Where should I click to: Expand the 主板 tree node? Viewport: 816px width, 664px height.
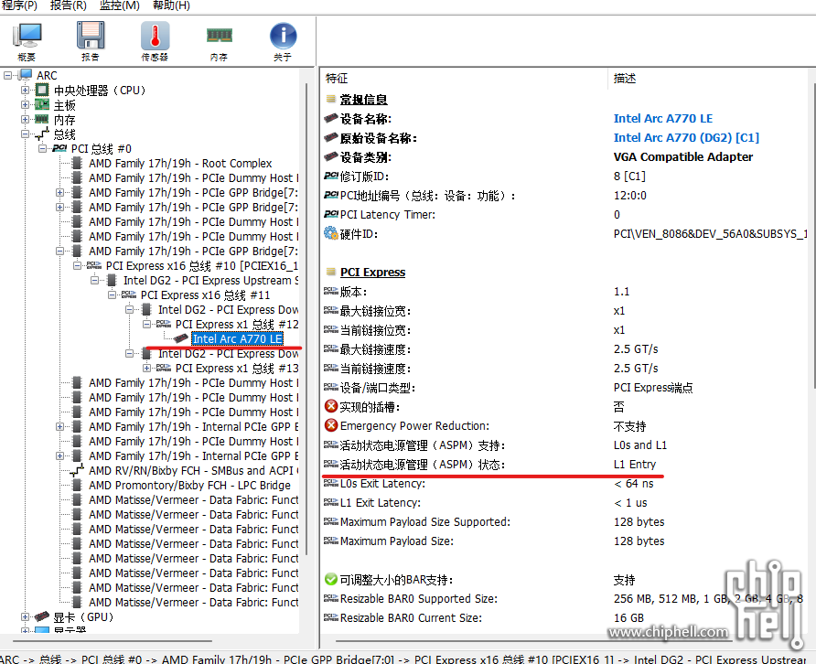[x=25, y=104]
